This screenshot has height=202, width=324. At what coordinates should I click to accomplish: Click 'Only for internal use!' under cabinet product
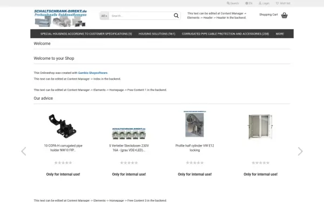tap(261, 174)
